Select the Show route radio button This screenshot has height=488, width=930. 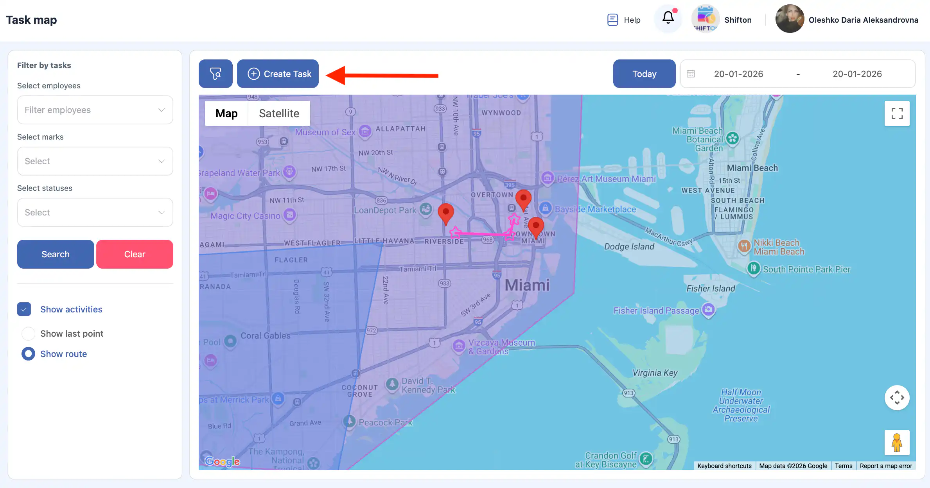point(28,354)
